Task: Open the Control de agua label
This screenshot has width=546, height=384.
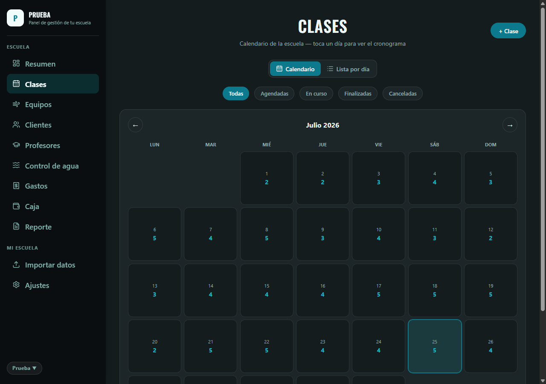Action: point(52,166)
